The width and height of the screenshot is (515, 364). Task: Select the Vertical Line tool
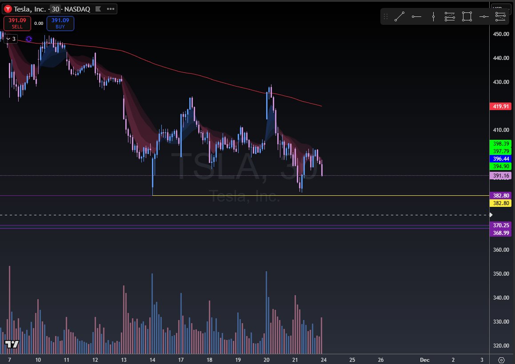click(433, 16)
